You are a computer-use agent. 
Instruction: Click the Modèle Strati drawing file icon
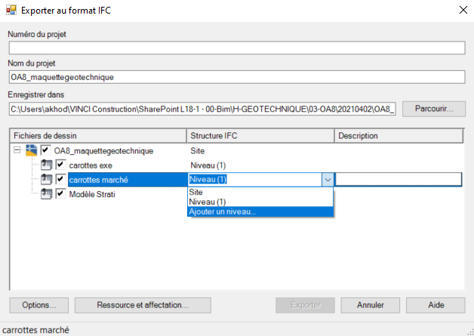click(x=47, y=193)
